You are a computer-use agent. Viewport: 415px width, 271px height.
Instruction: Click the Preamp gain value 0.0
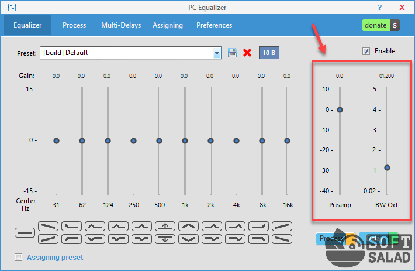[x=340, y=76]
